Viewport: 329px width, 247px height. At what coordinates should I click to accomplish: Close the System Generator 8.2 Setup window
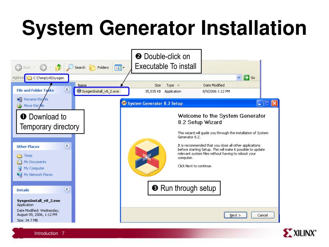(274, 103)
